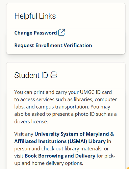Click the 'UMGC ID card' text
The width and height of the screenshot is (129, 169).
coord(96,92)
